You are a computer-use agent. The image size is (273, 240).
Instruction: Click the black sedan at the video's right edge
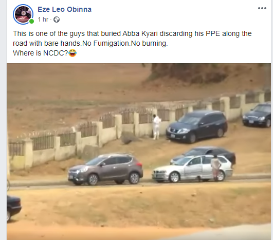pos(257,115)
